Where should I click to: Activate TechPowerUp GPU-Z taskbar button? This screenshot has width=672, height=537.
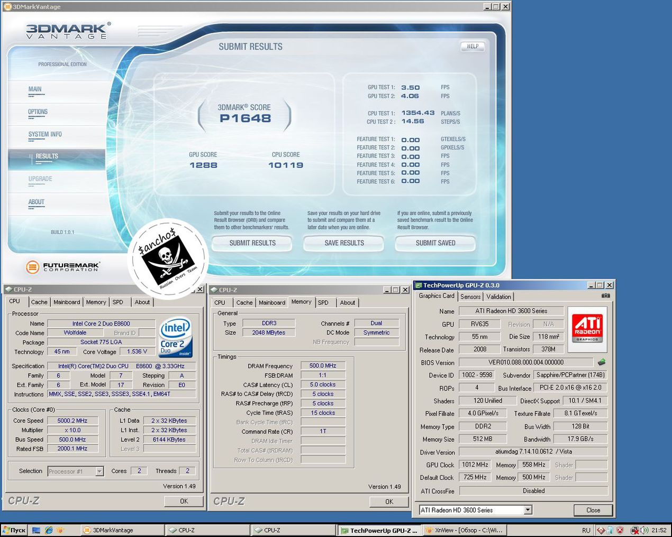379,530
